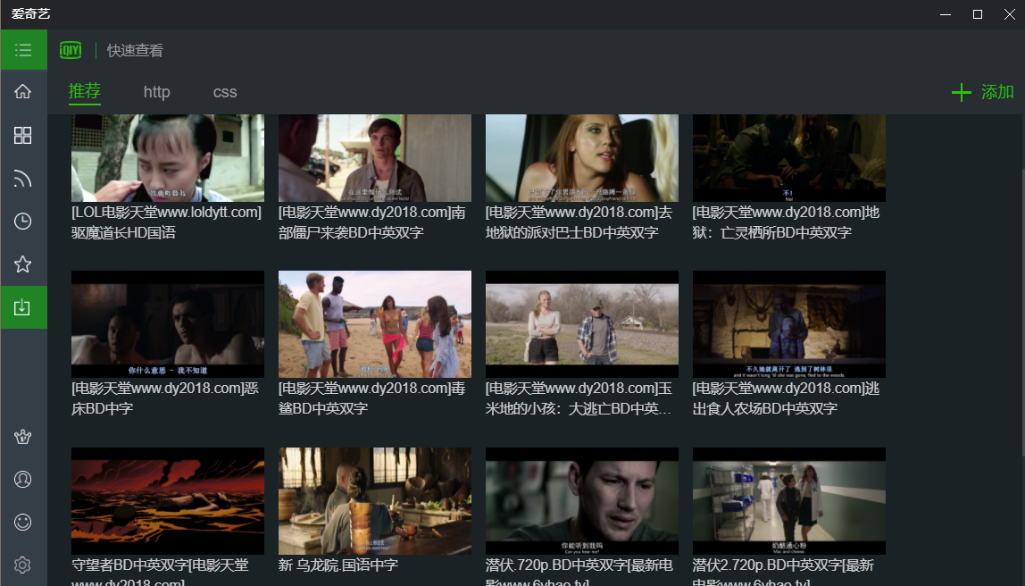Open the user account profile icon

23,480
